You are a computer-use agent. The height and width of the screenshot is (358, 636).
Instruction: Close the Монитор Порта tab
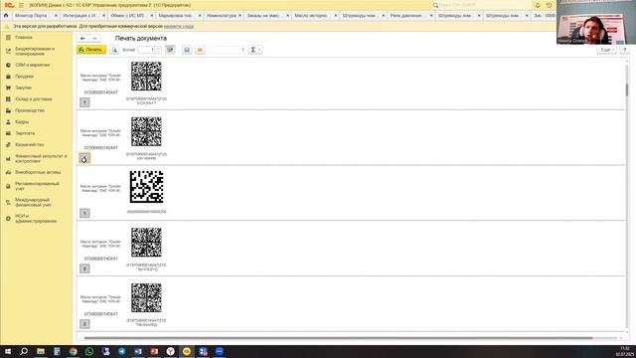56,16
